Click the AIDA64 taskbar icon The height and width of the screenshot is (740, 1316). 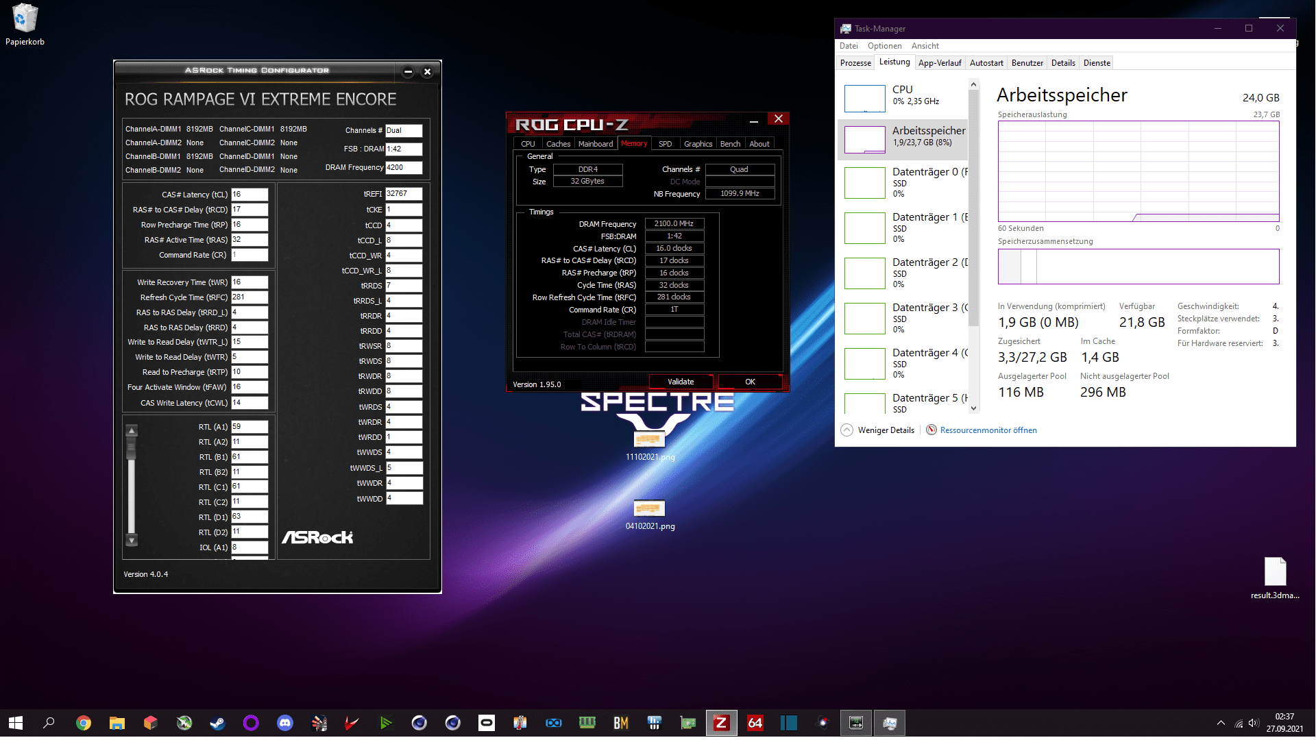[755, 723]
